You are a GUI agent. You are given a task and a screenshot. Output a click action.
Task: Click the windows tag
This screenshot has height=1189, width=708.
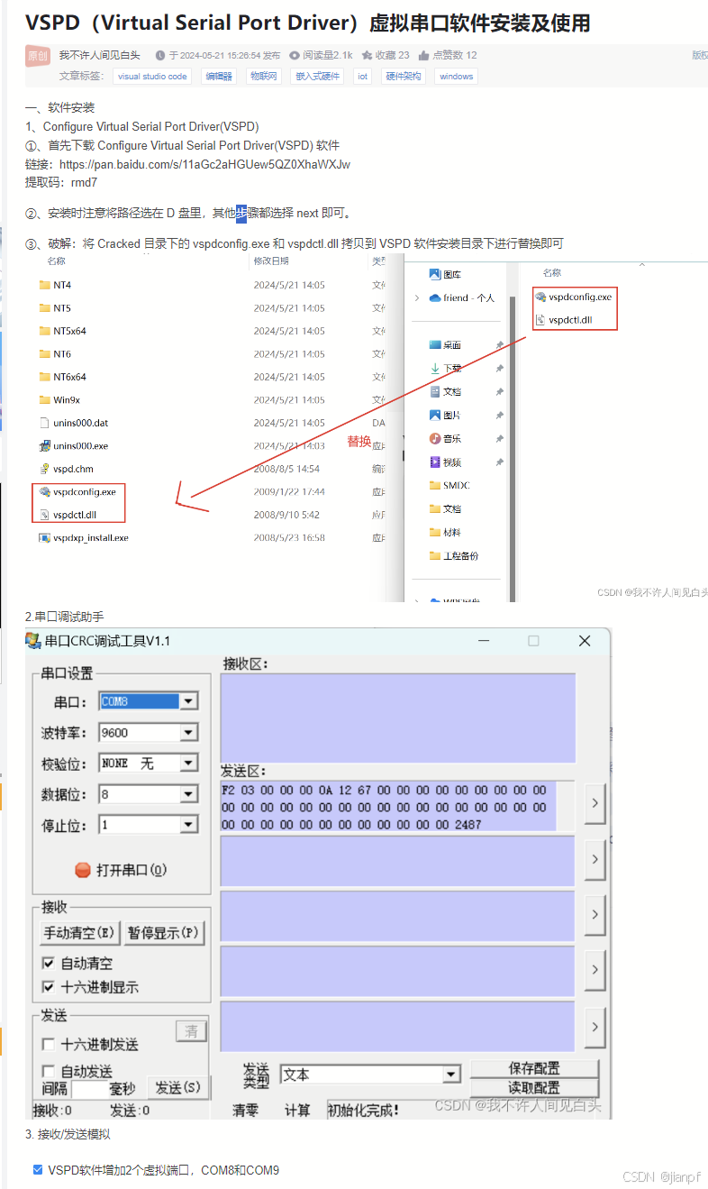pos(456,77)
